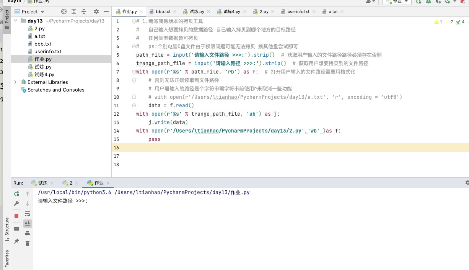Click the Restore Layout icon in Run panel
Viewport: 469px width, 270px height.
pos(16,229)
